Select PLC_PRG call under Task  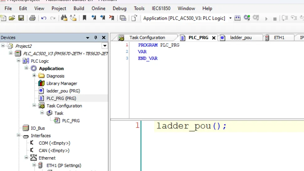71,121
